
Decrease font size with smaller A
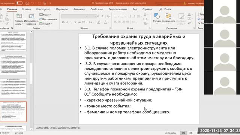pos(103,16)
